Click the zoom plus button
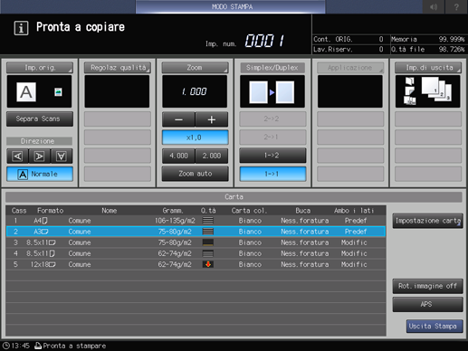Viewport: 468px width, 351px height. click(212, 119)
